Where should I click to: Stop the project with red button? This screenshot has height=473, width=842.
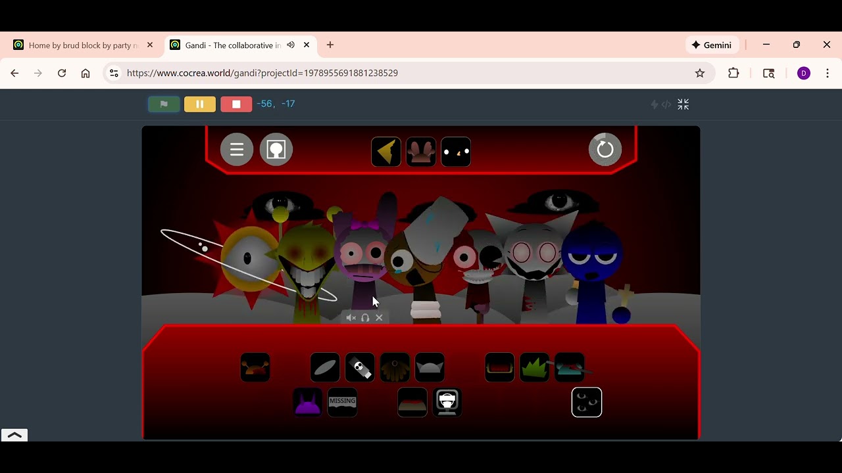point(236,104)
